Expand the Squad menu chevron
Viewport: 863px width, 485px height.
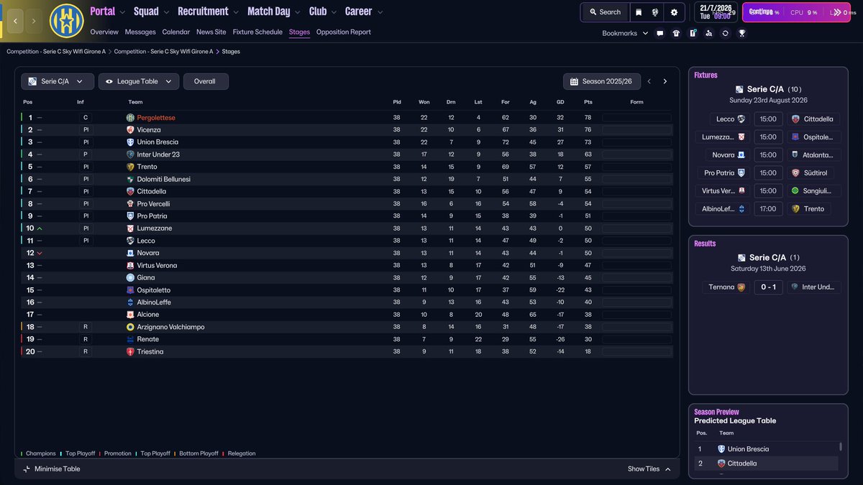pyautogui.click(x=167, y=12)
